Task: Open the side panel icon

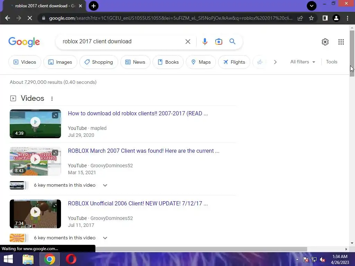Action: [x=325, y=18]
